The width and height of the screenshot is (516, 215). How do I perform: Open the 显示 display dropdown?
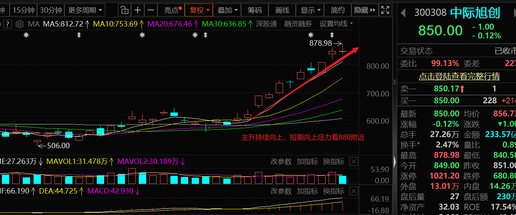pos(310,10)
